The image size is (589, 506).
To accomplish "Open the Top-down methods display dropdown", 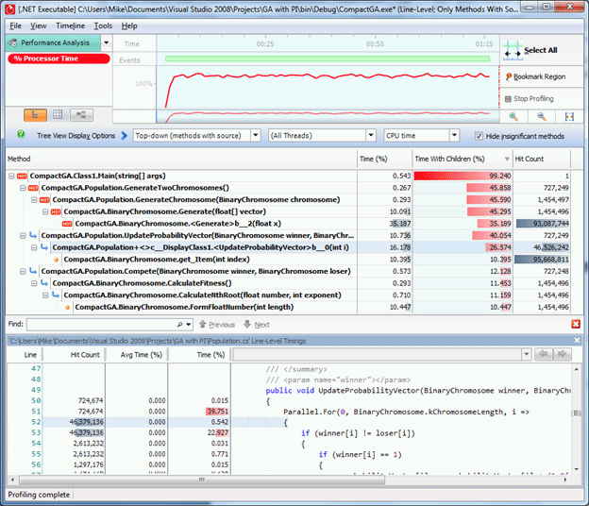I will (256, 136).
